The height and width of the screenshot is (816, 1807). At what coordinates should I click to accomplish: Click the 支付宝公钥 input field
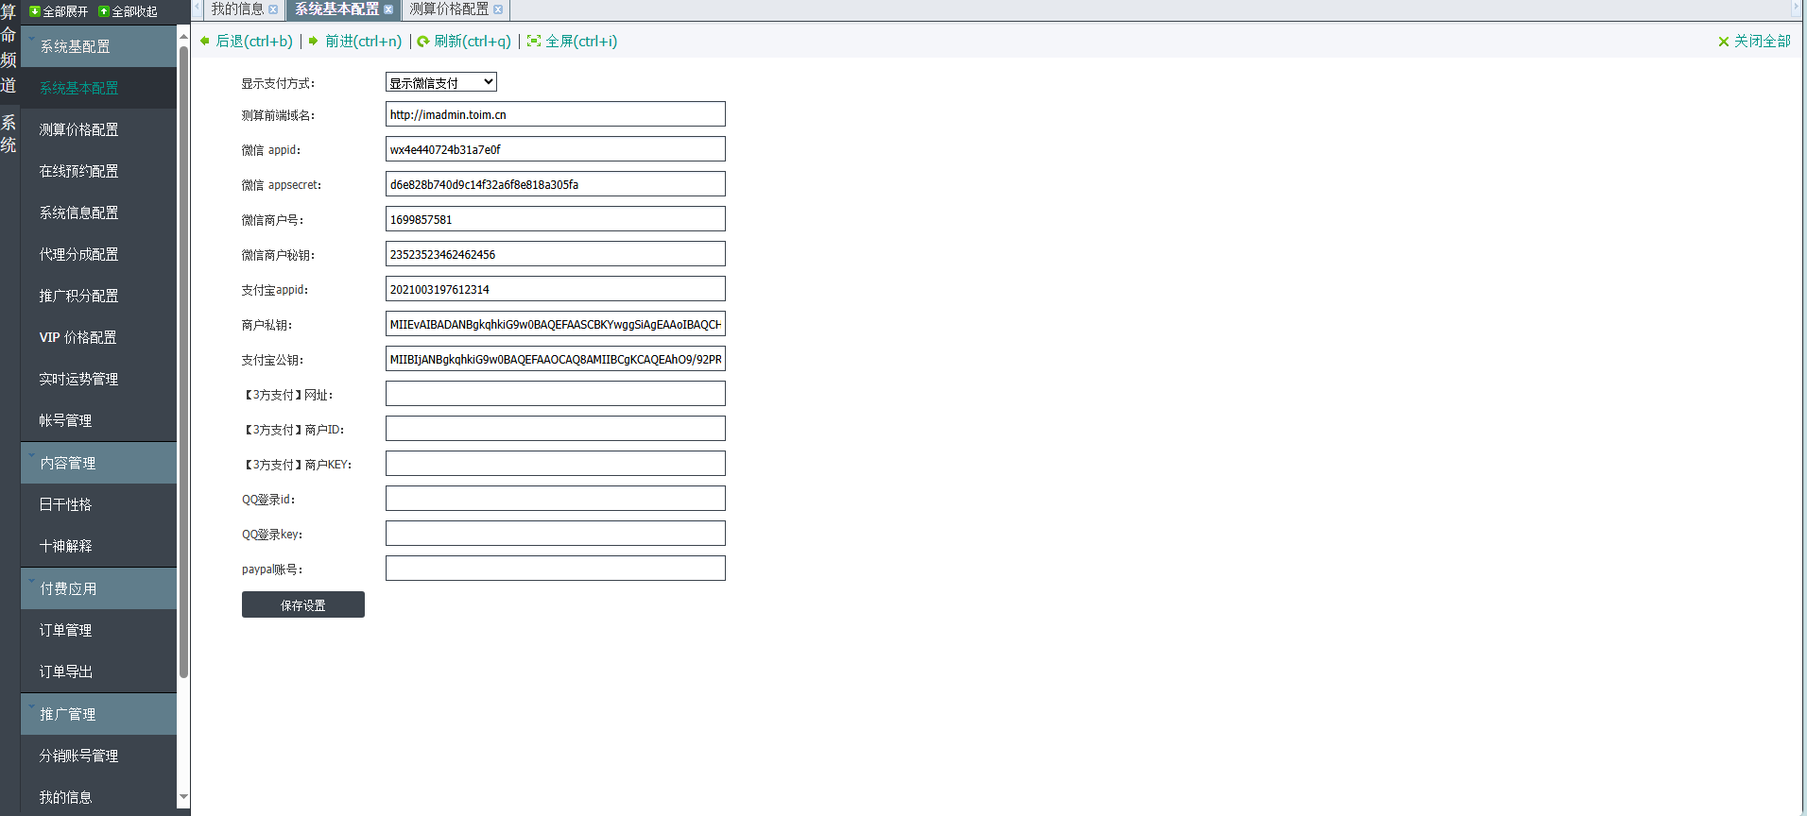point(556,359)
